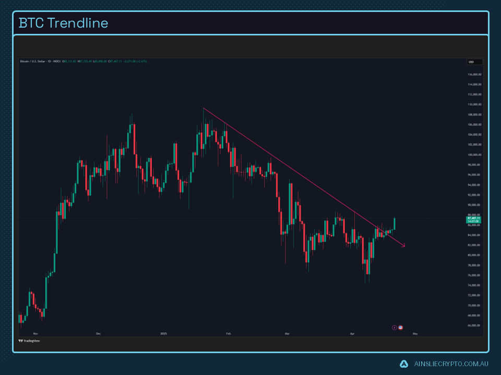Click the 'Nov' time axis label
Viewport: 501px width, 375px height.
35,333
